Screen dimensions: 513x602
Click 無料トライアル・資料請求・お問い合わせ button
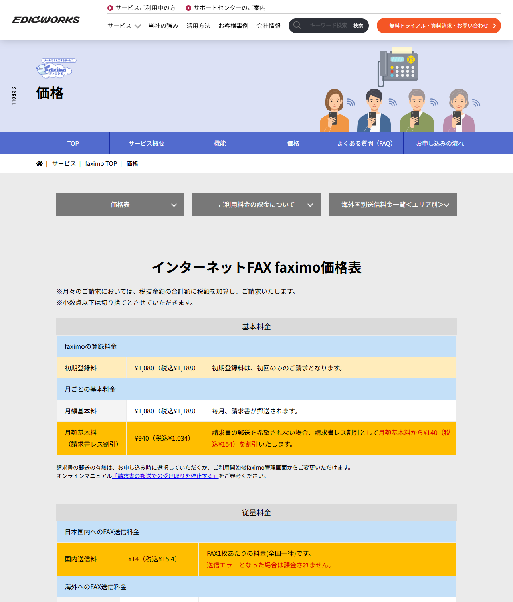tap(439, 26)
